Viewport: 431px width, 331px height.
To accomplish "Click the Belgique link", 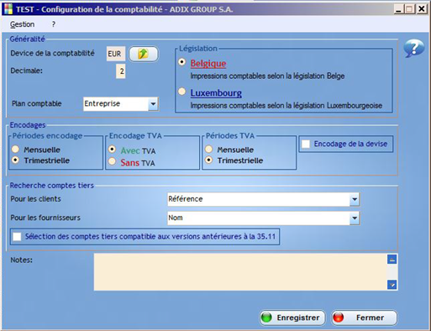I will tap(208, 63).
